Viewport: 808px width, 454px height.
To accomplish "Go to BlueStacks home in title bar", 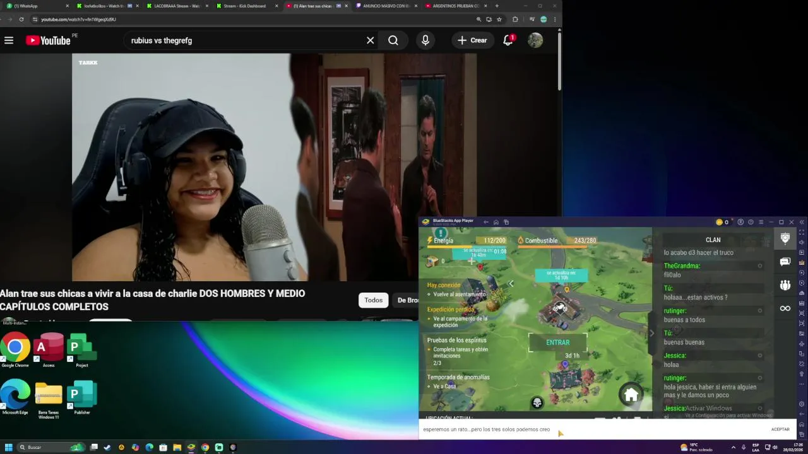I will [496, 222].
